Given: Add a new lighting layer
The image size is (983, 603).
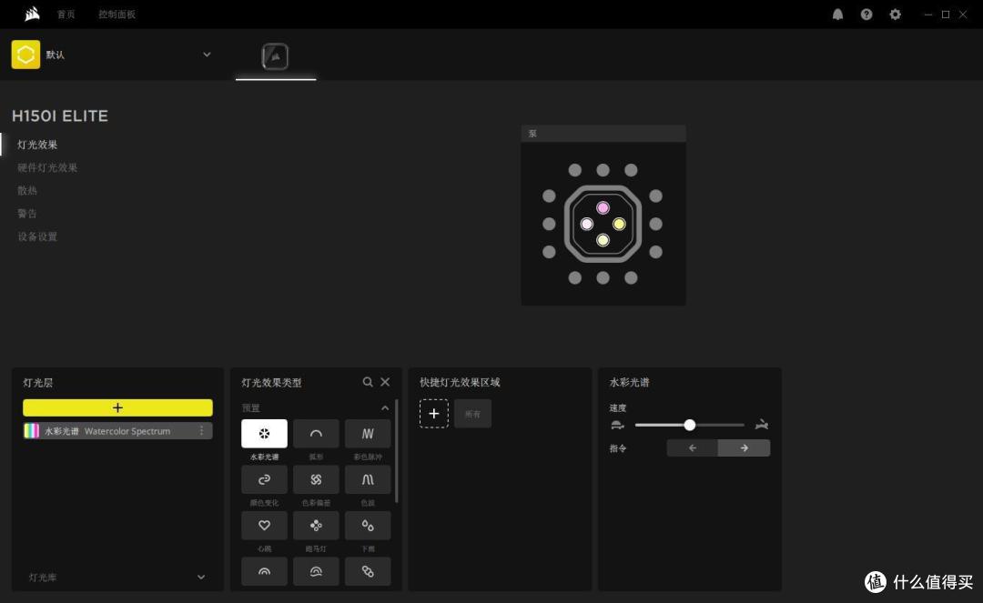Looking at the screenshot, I should [117, 407].
